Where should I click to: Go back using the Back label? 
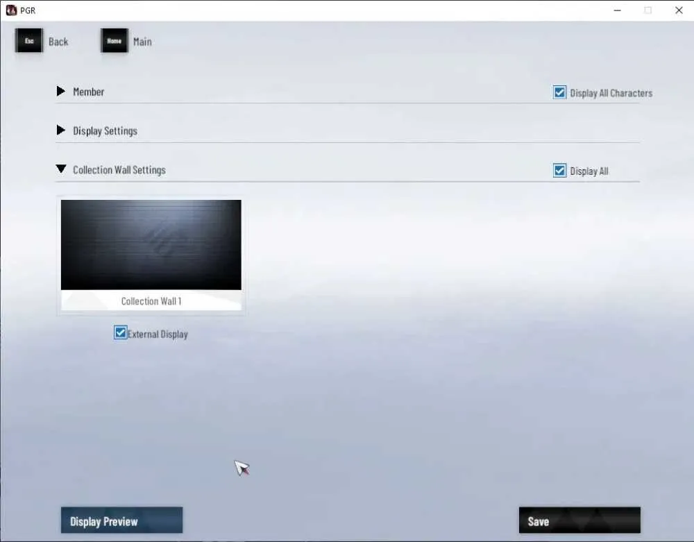(x=58, y=42)
